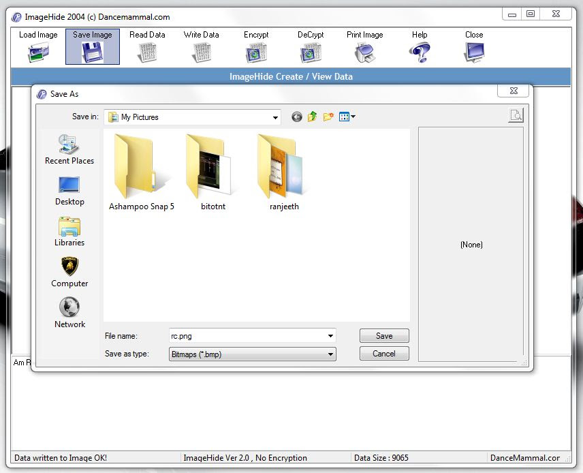Maximize the ImageHide 2004 window
583x473 pixels.
tap(531, 14)
